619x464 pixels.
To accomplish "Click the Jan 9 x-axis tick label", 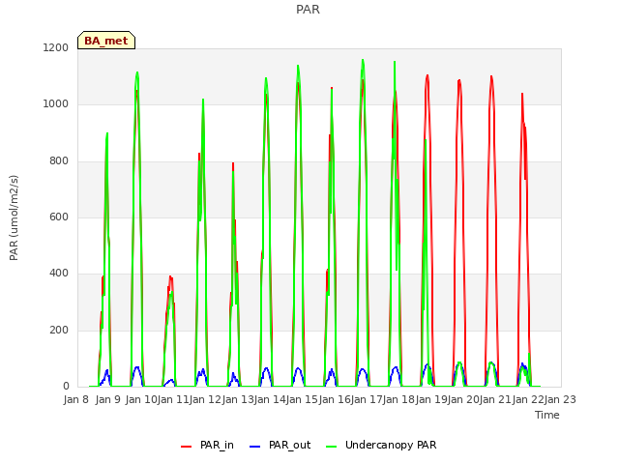I will pyautogui.click(x=108, y=399).
